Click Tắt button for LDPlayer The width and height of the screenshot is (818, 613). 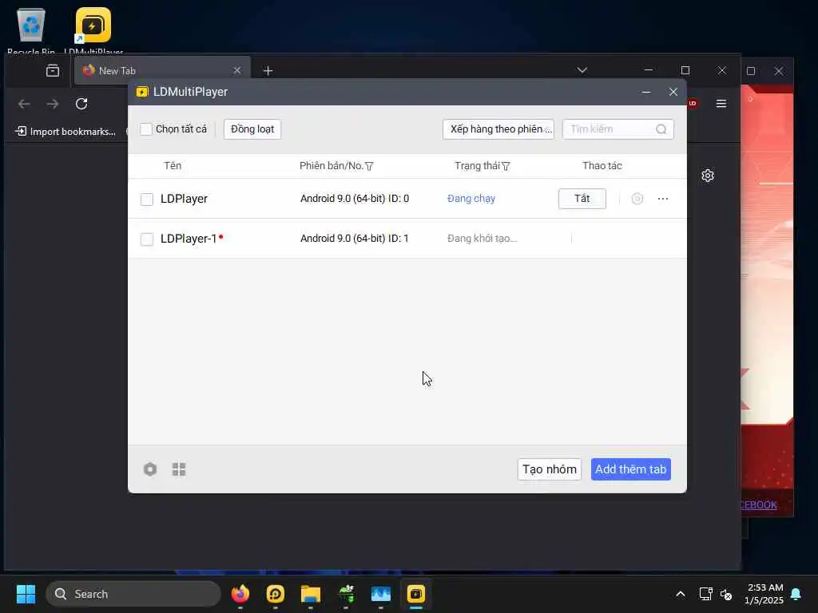pyautogui.click(x=582, y=199)
